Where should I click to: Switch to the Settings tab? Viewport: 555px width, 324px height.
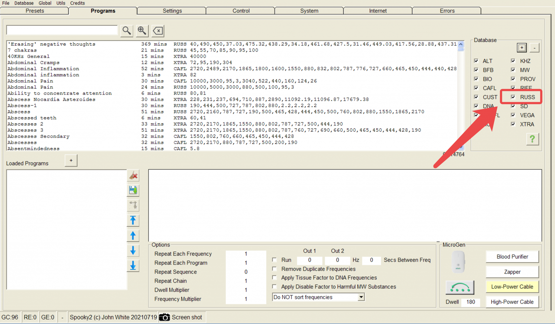[x=172, y=11]
